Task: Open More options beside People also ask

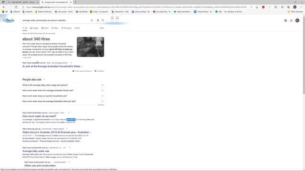Action: (x=44, y=79)
